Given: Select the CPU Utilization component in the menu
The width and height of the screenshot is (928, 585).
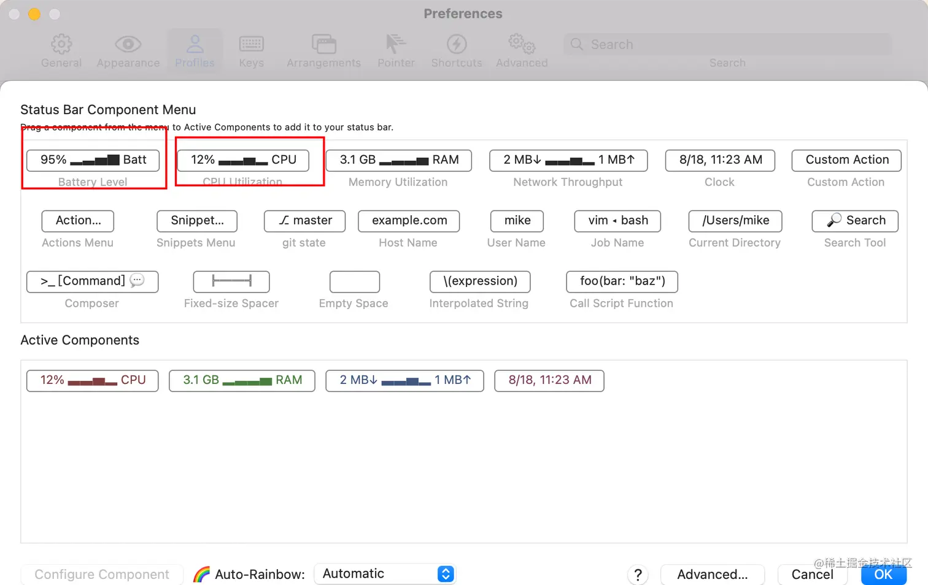Looking at the screenshot, I should click(243, 160).
